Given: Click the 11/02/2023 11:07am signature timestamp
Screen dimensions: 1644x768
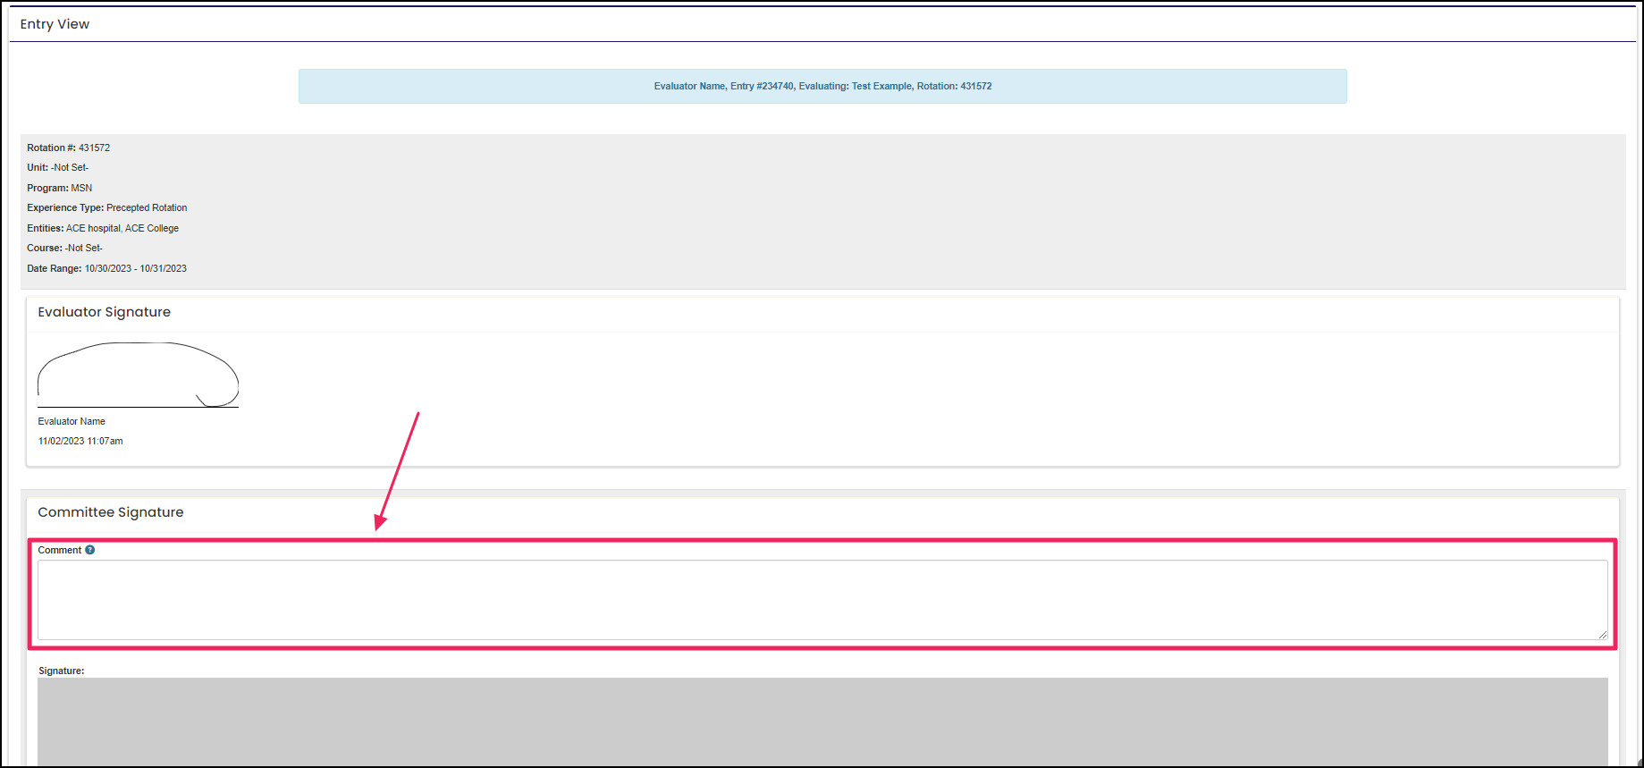Looking at the screenshot, I should [80, 441].
